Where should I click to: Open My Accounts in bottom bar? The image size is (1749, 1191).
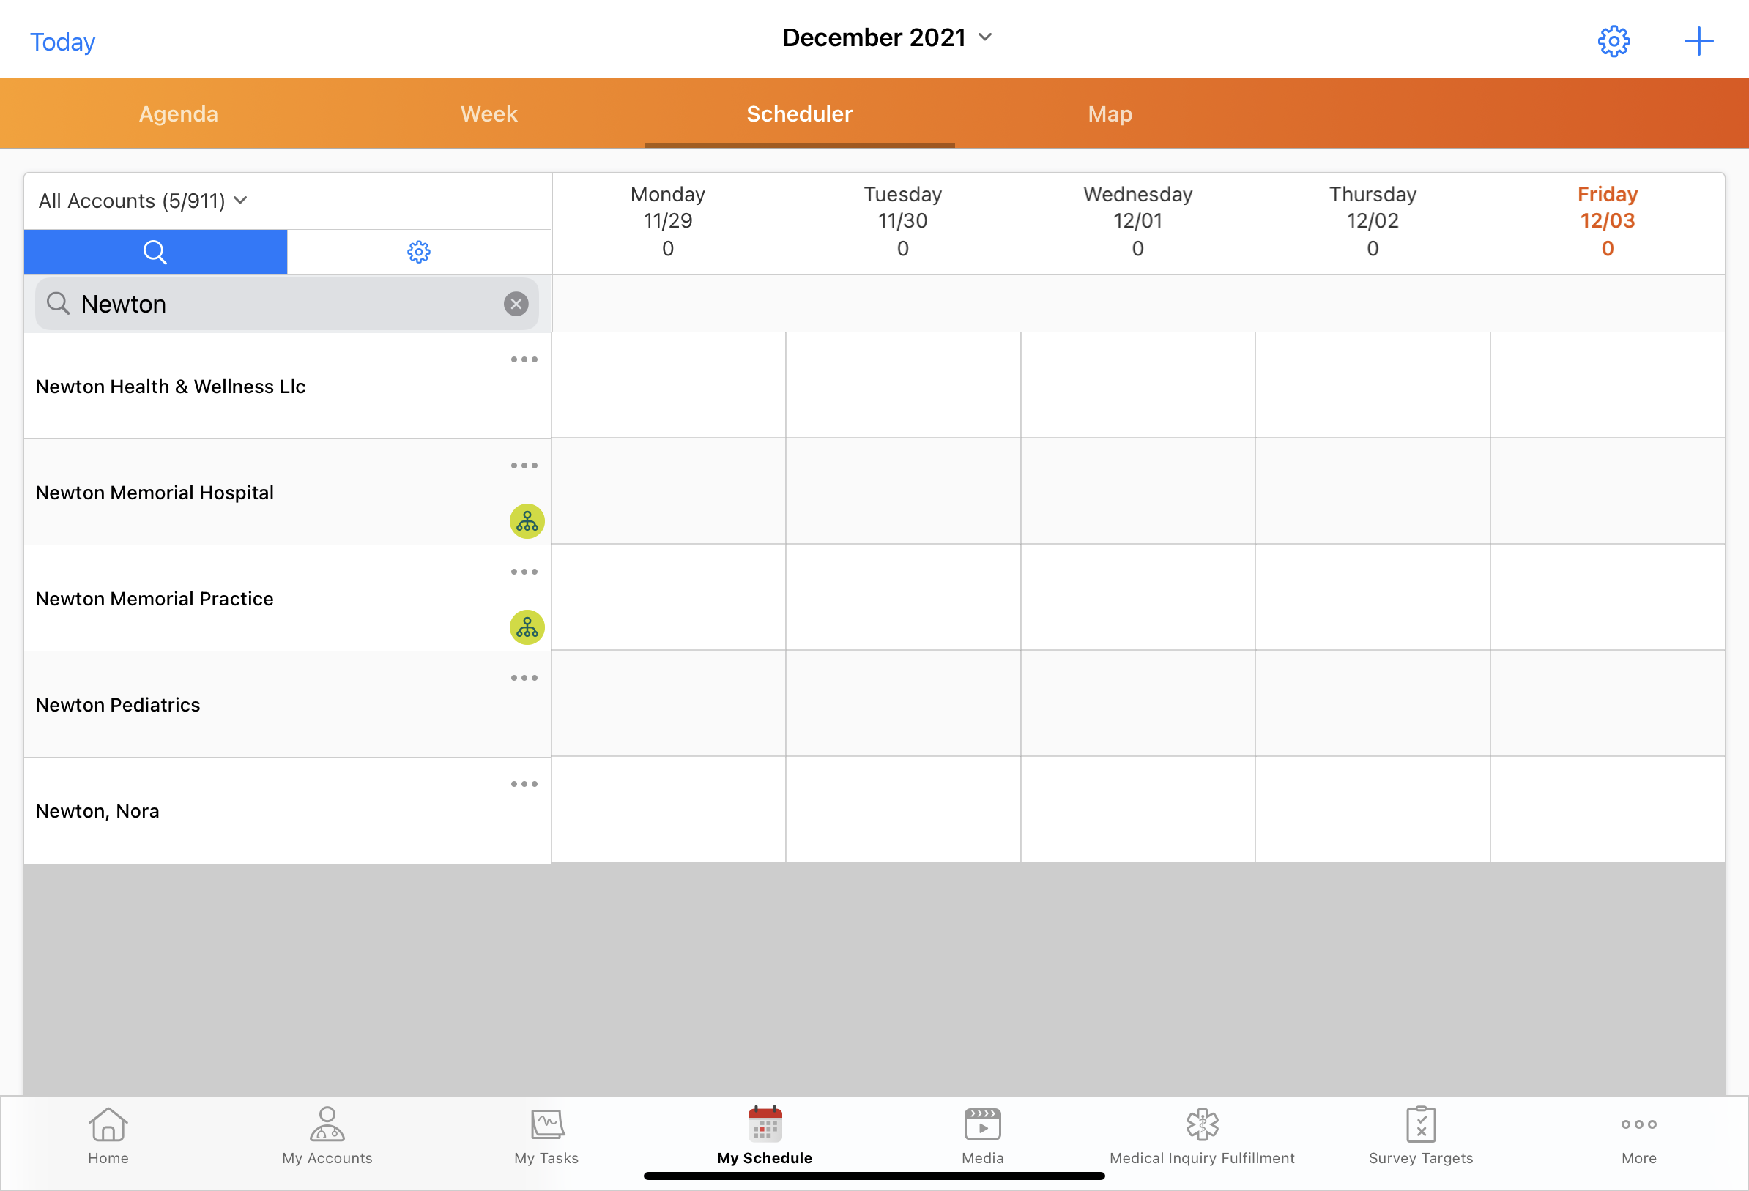pos(327,1135)
